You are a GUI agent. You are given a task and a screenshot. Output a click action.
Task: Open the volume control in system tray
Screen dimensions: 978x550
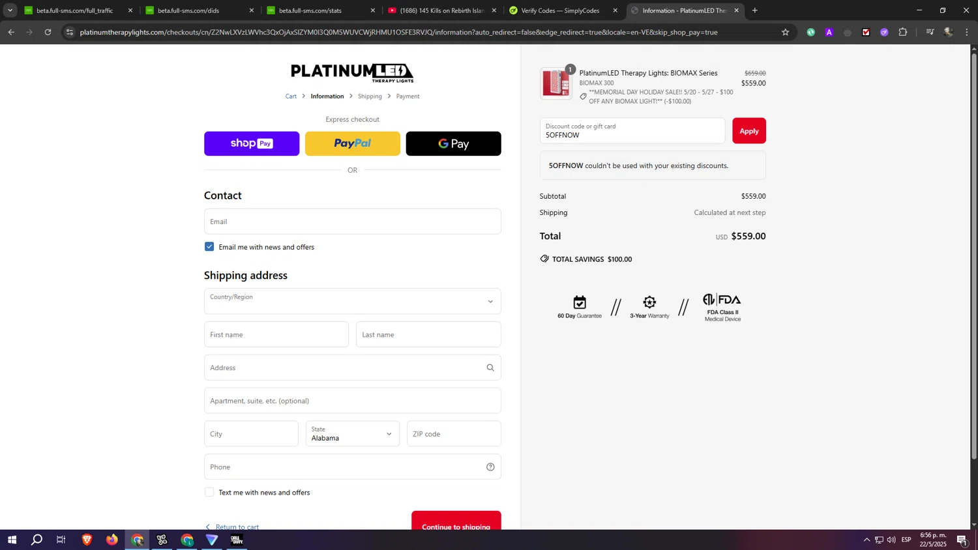[x=891, y=540]
